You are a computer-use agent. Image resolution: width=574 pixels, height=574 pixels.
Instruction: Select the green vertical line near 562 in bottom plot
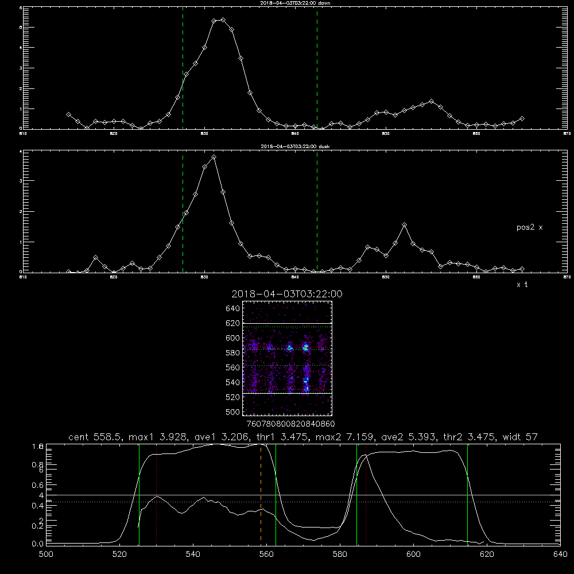pos(276,494)
